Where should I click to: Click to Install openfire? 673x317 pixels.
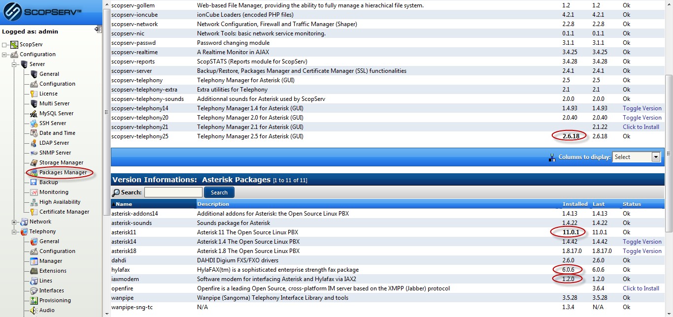[641, 288]
